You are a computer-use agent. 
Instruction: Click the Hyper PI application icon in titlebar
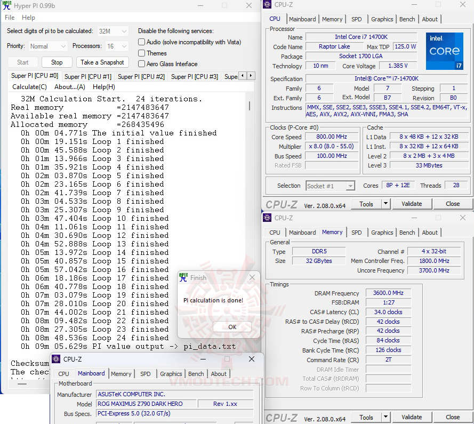pyautogui.click(x=6, y=6)
